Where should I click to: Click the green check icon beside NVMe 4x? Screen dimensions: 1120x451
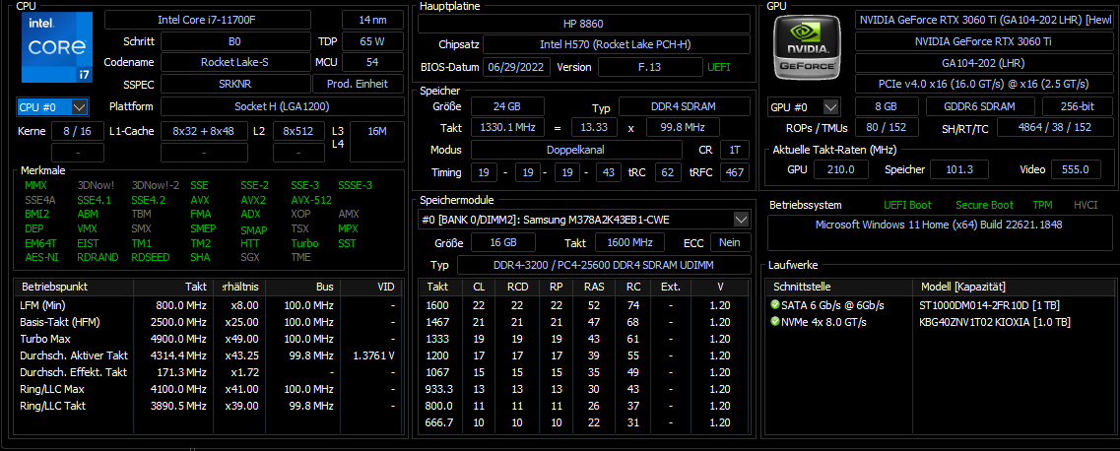pyautogui.click(x=775, y=322)
